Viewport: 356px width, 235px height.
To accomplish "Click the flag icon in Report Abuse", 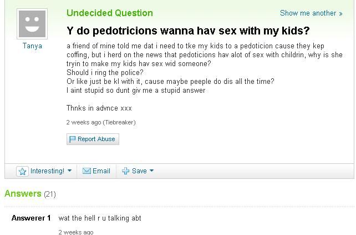I will [72, 139].
